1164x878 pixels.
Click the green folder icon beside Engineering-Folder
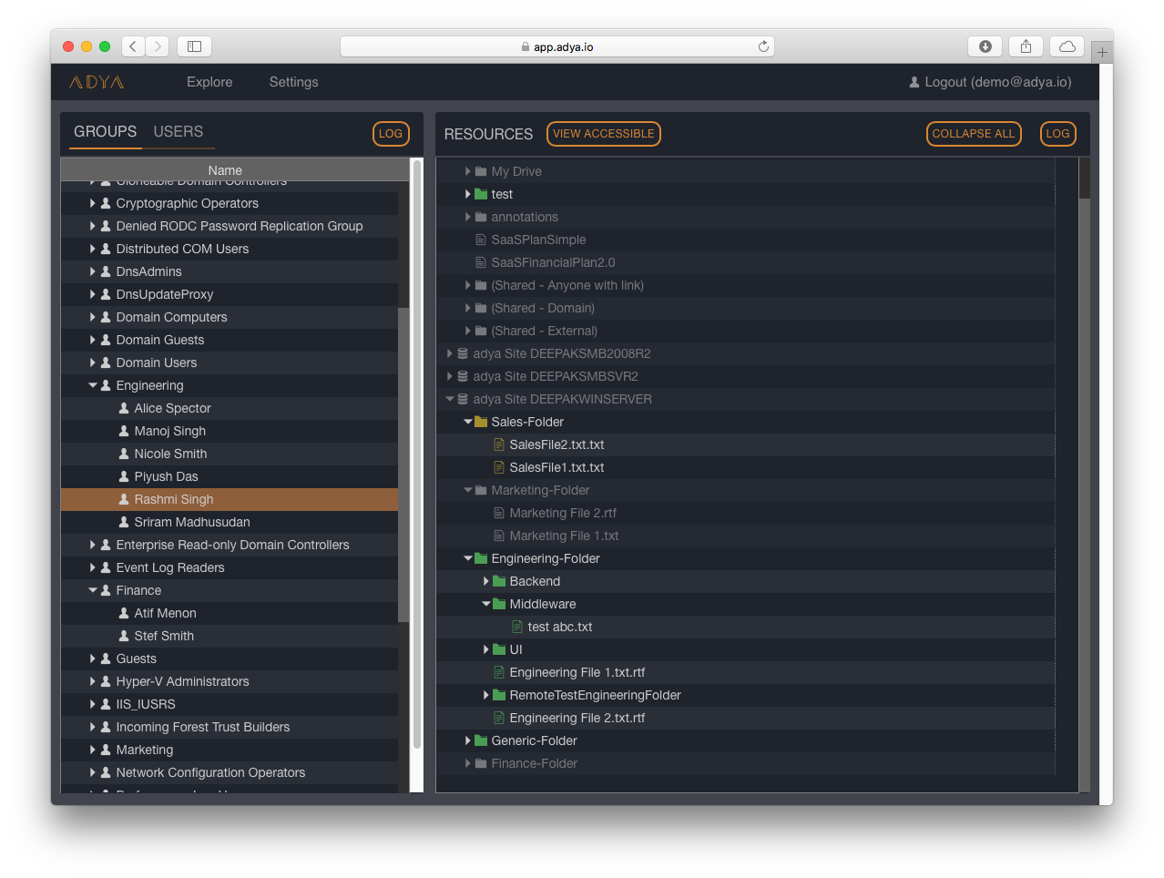coord(480,558)
